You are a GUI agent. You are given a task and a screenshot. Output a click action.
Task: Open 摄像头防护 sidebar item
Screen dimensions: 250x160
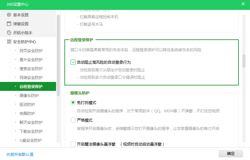(x=29, y=96)
